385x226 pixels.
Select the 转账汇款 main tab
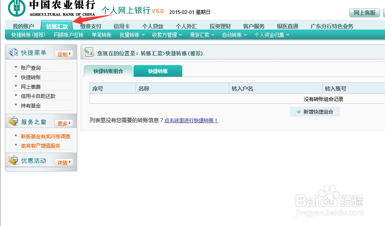[57, 26]
